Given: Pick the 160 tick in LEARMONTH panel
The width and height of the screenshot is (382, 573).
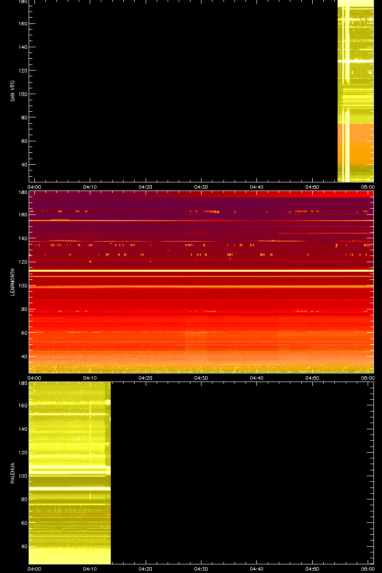Looking at the screenshot, I should point(22,214).
